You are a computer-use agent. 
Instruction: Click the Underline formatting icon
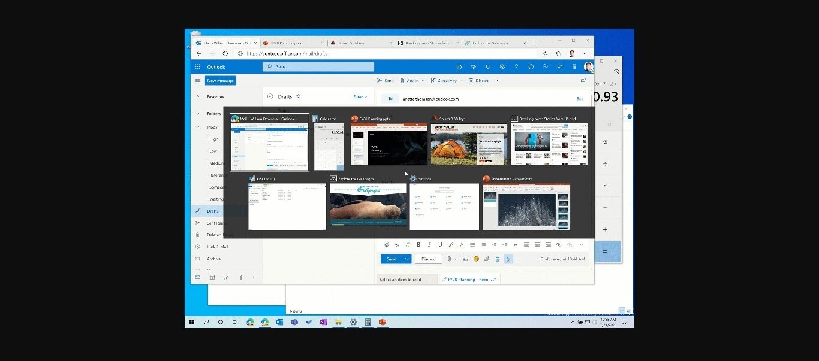440,245
